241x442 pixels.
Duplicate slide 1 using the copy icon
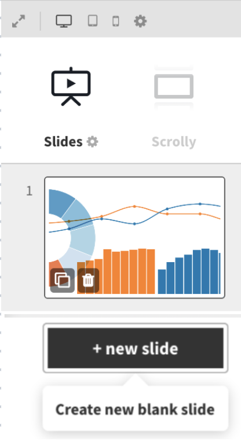pyautogui.click(x=63, y=281)
